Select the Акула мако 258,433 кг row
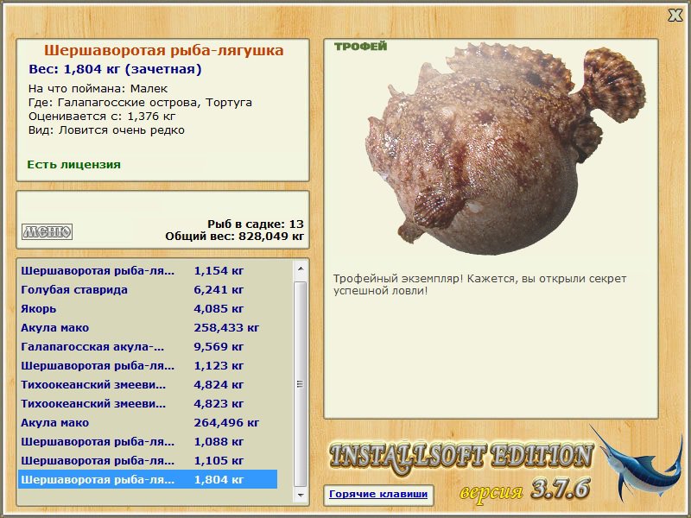 click(148, 328)
